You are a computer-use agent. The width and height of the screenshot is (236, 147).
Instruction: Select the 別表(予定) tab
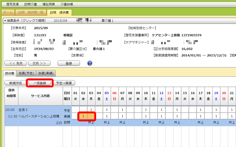point(26,73)
